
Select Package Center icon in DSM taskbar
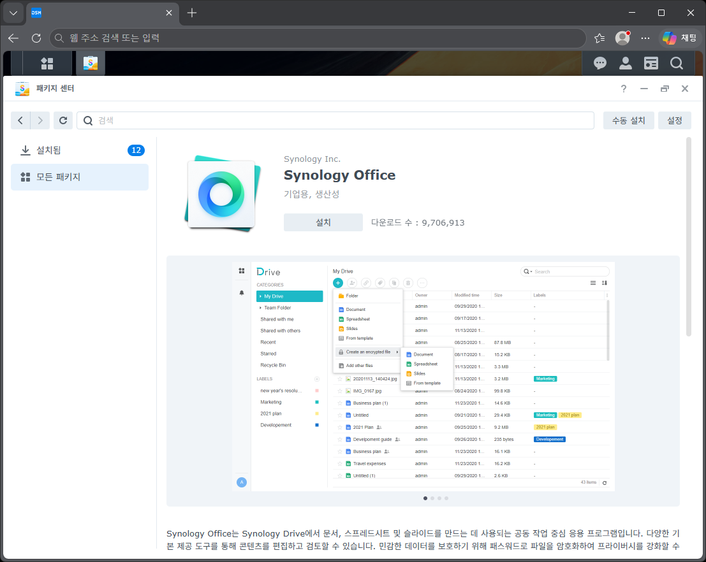pyautogui.click(x=91, y=64)
